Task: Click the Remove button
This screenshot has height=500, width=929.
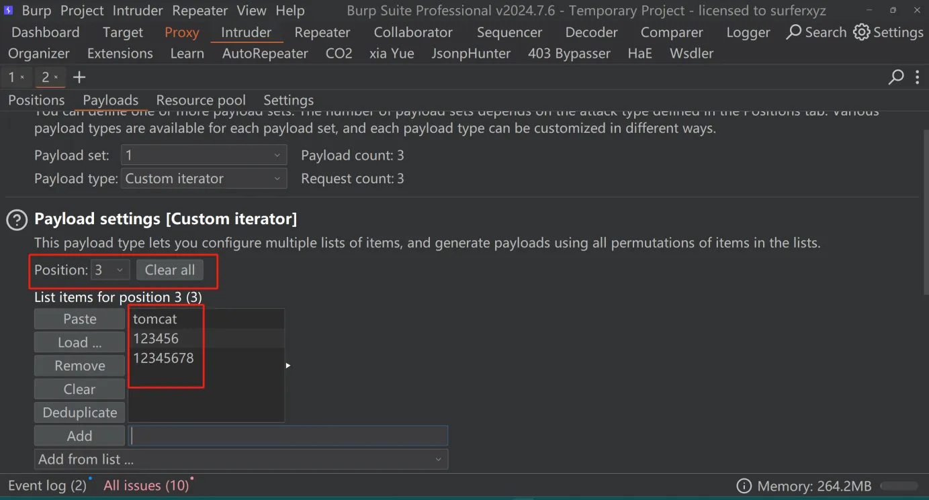Action: click(x=79, y=366)
